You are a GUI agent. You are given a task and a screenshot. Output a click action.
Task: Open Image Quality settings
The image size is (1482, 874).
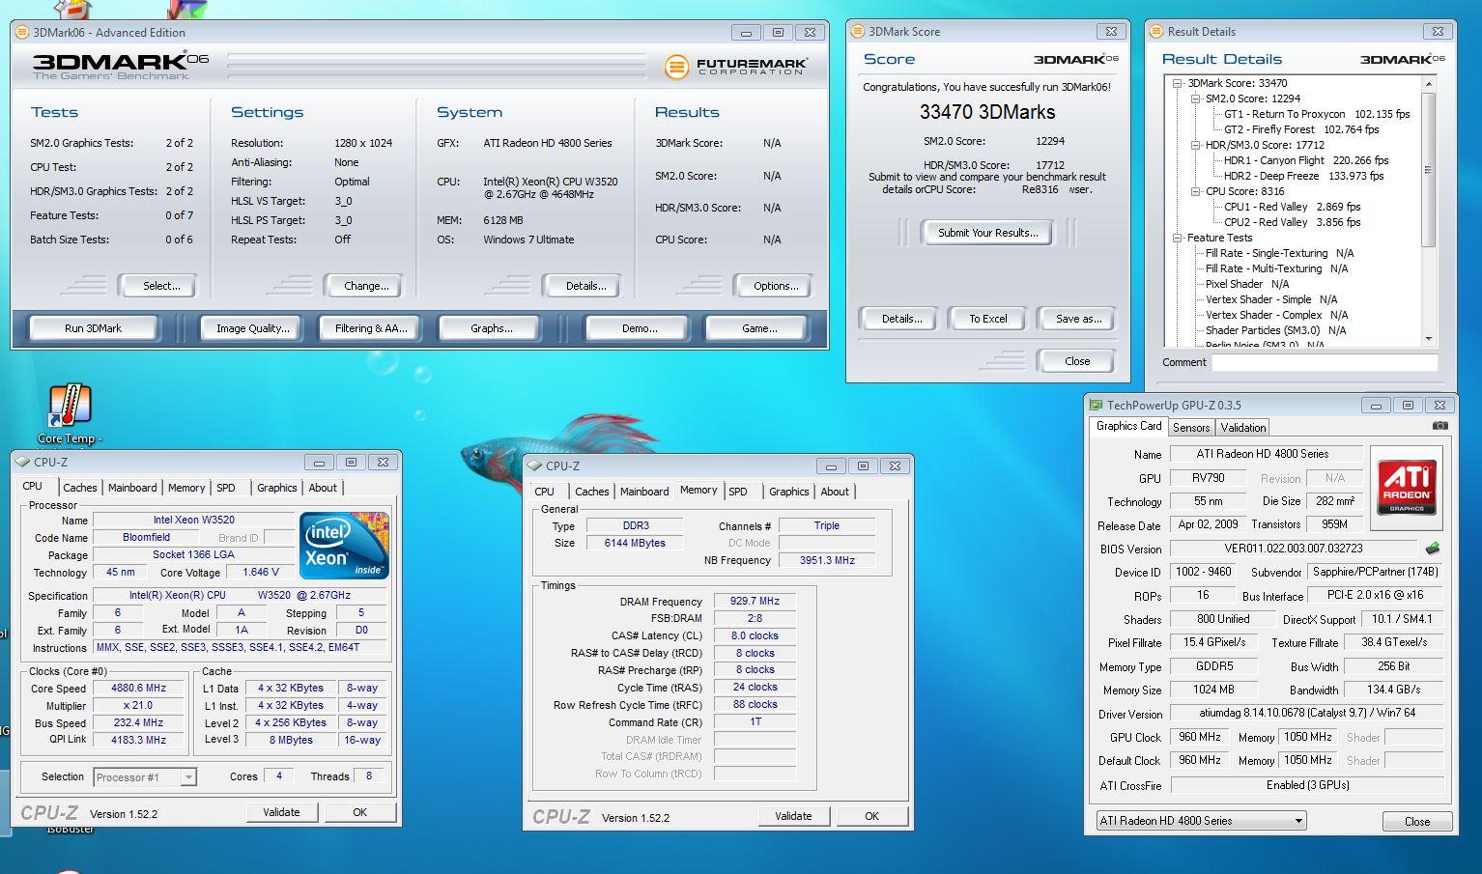click(x=252, y=328)
